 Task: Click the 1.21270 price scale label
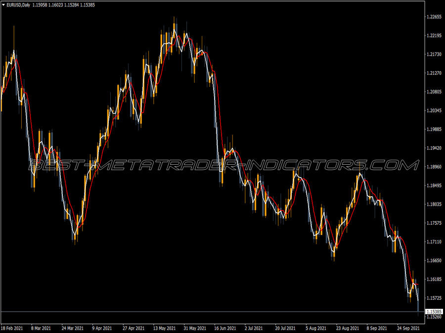[x=434, y=73]
